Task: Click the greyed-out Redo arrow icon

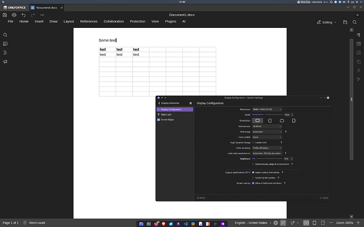Action: [x=33, y=15]
